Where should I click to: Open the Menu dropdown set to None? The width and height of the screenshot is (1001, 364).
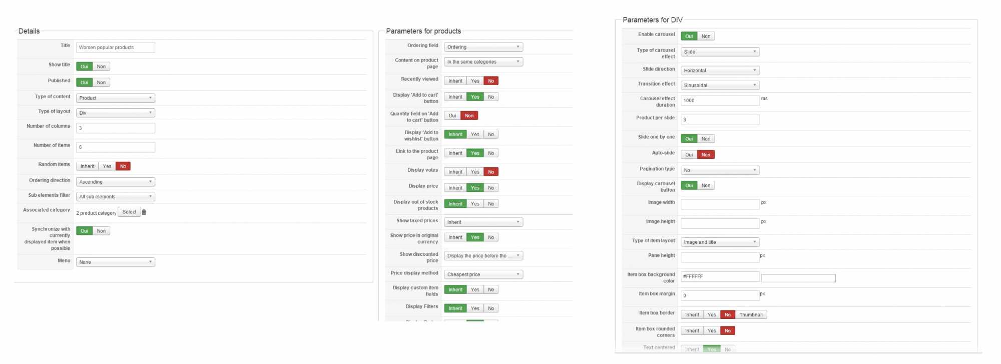coord(116,262)
